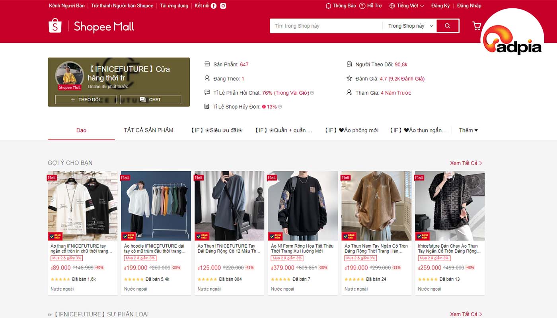Click Đăng Ký sign-up link

point(440,6)
